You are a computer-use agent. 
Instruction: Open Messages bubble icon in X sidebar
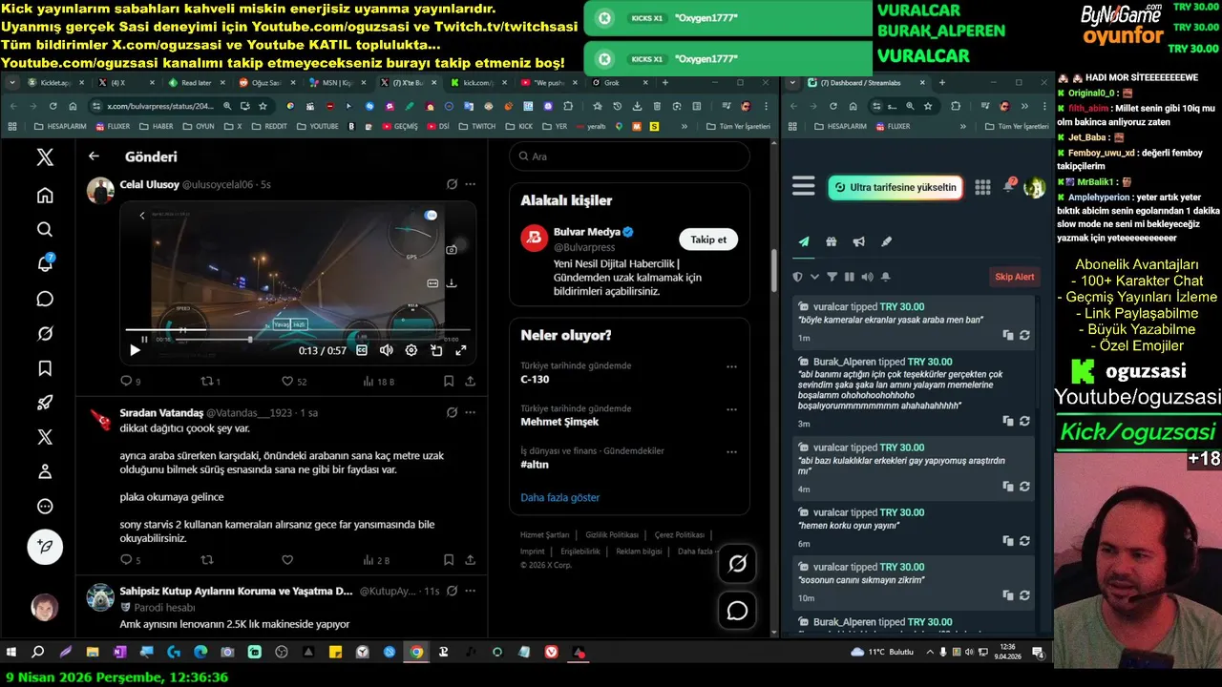point(45,299)
